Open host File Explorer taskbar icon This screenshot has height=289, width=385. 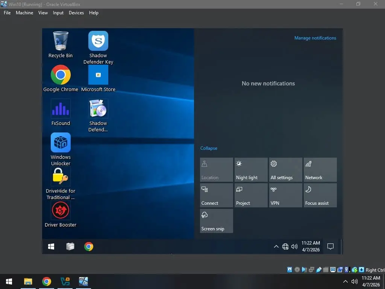pos(28,281)
